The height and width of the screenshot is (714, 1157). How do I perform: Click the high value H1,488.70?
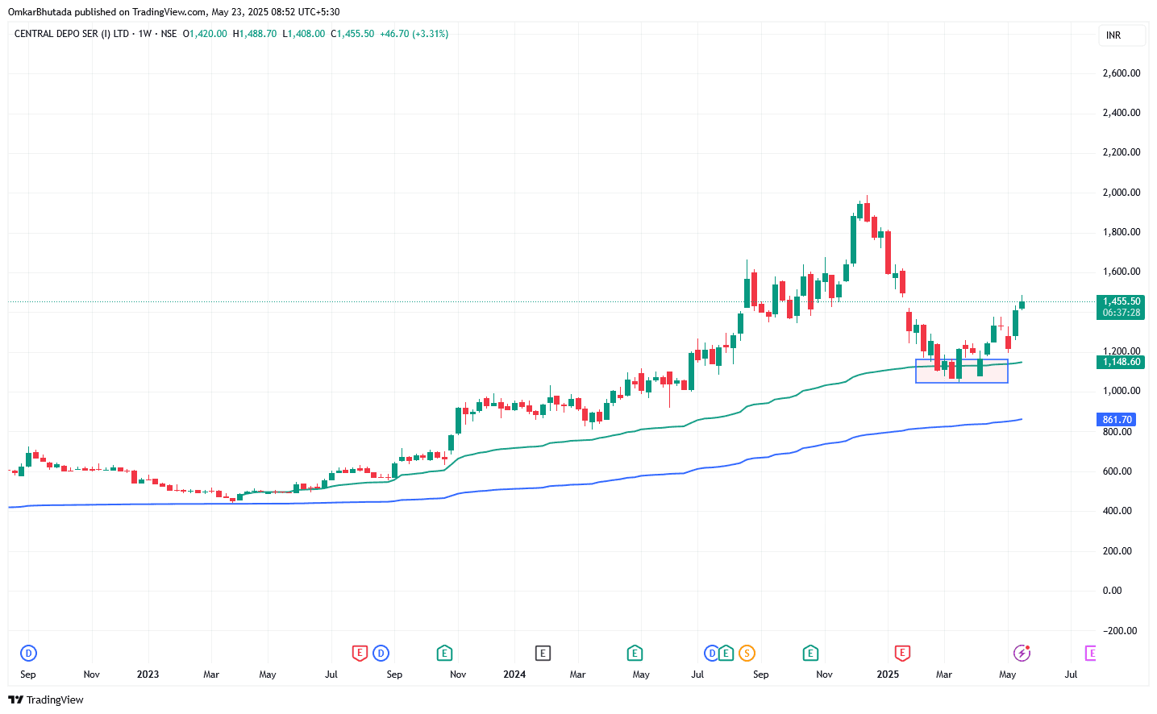255,34
